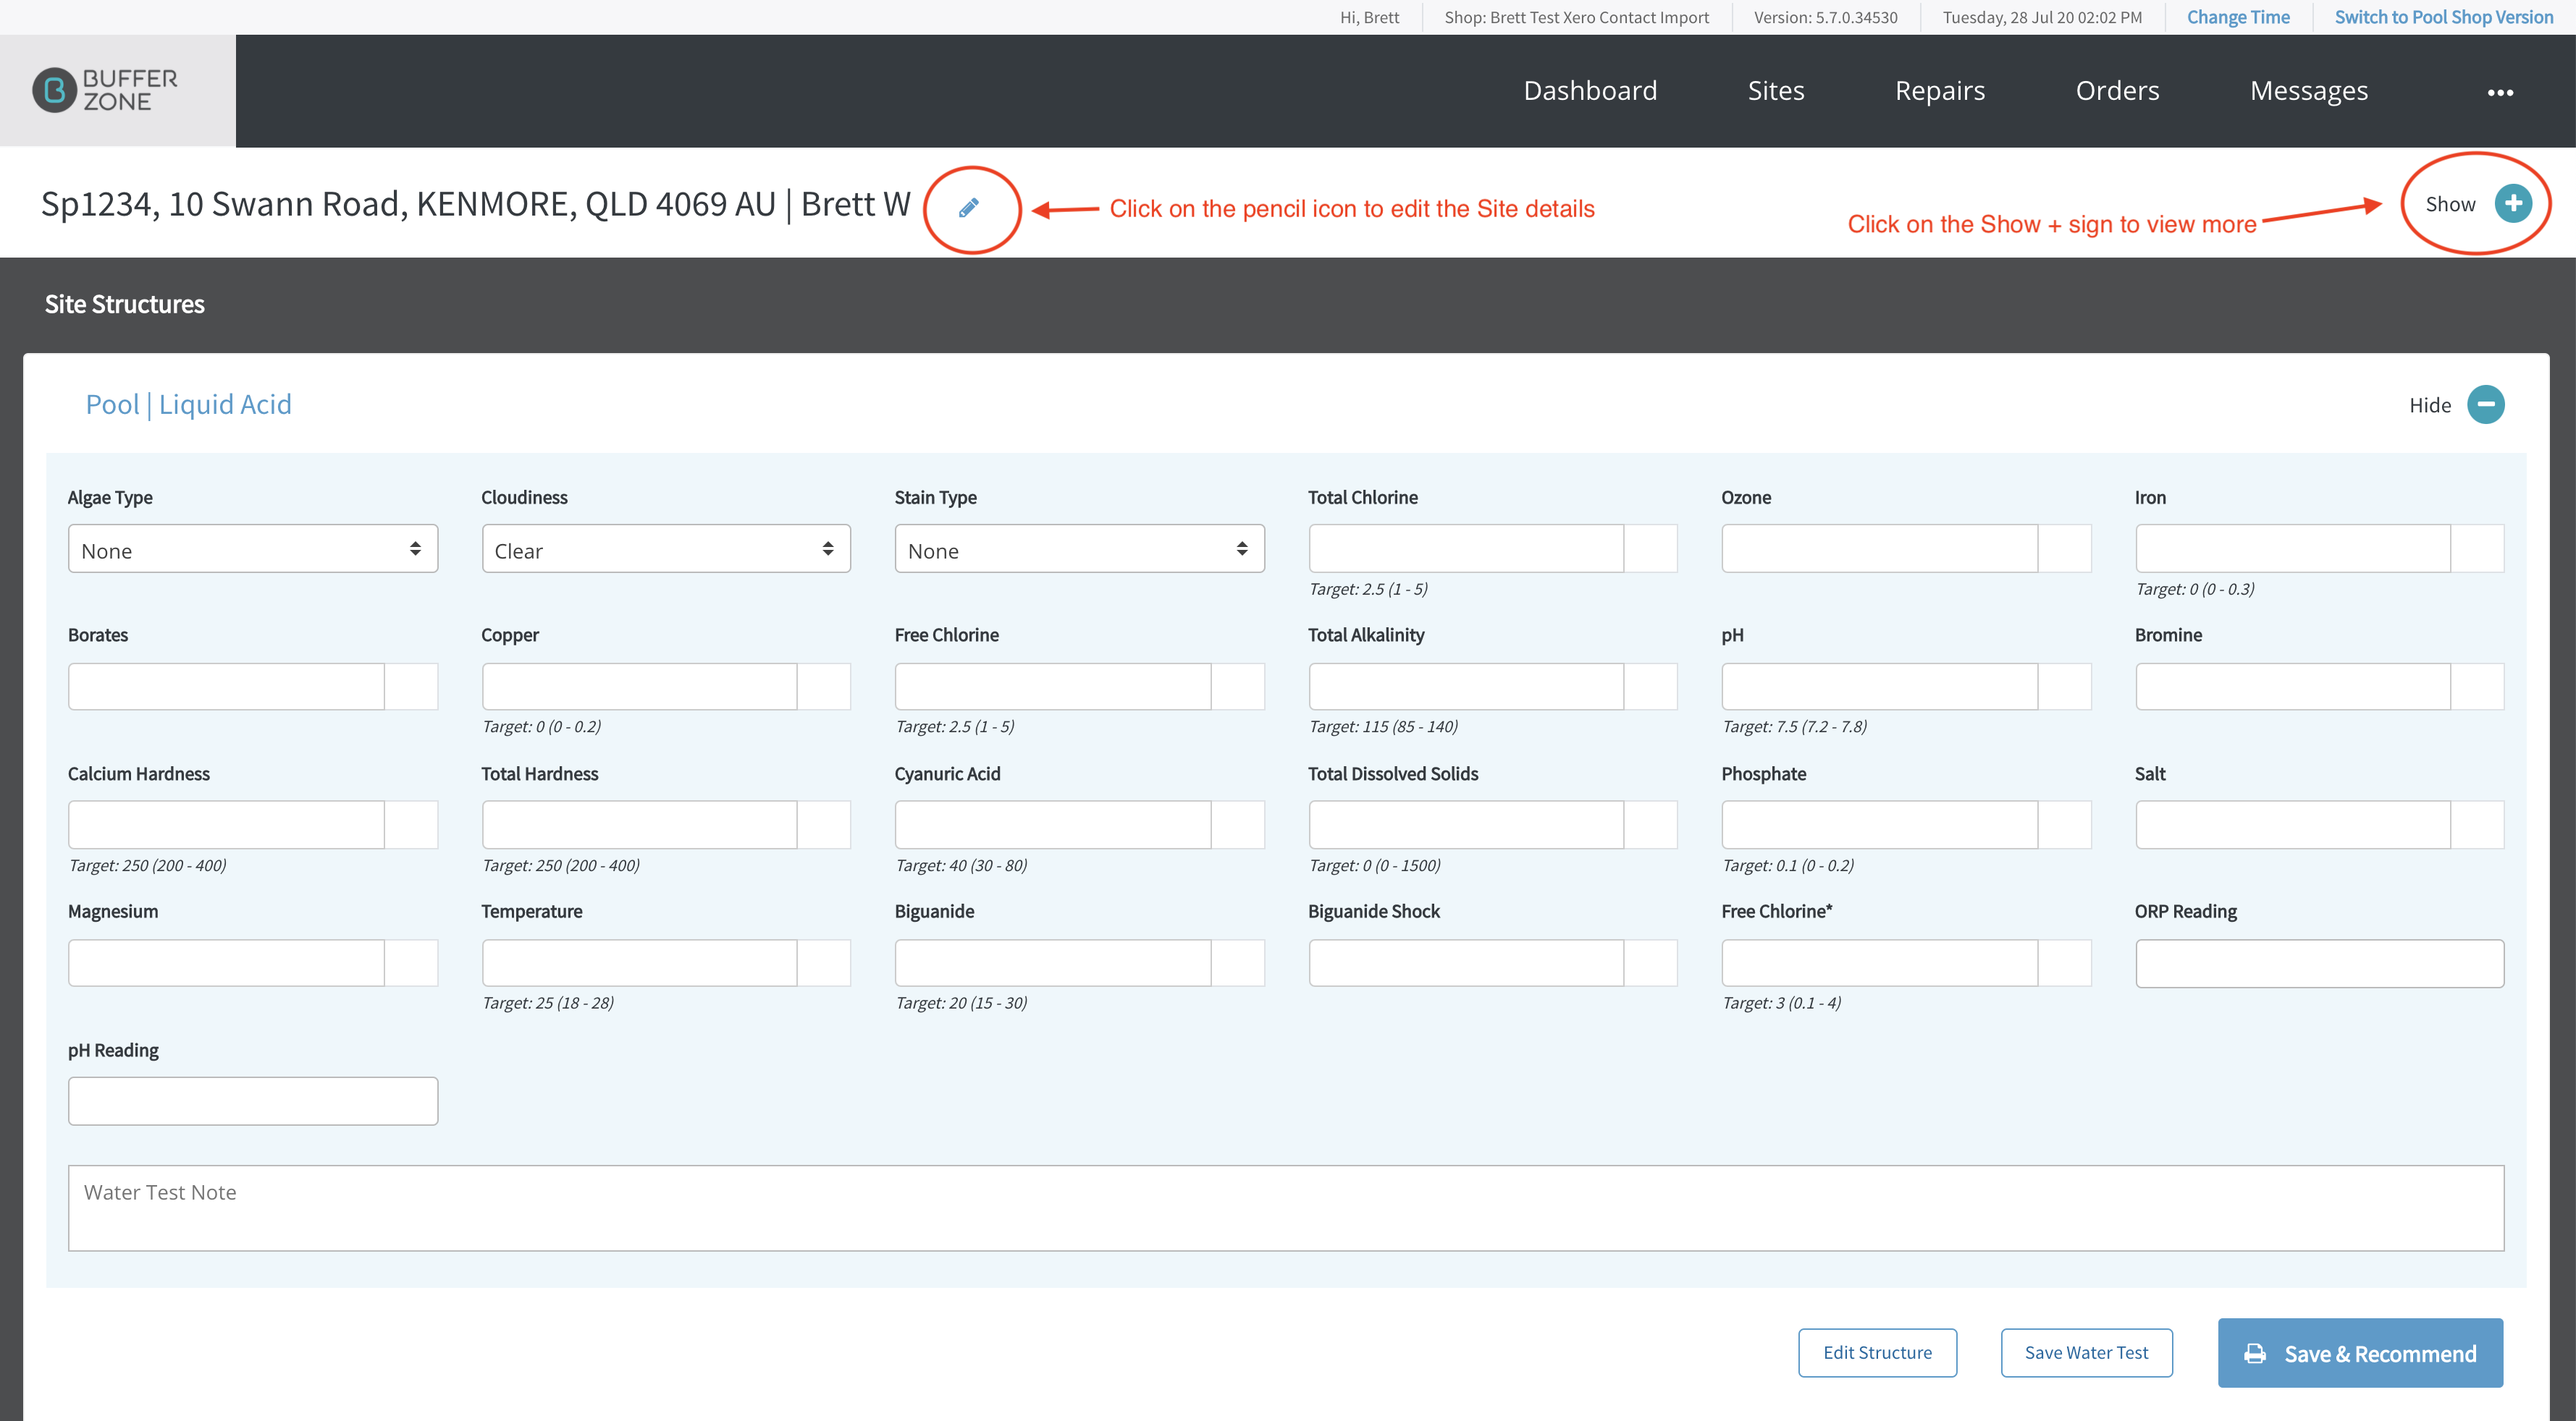
Task: Open the Orders menu item
Action: (x=2117, y=91)
